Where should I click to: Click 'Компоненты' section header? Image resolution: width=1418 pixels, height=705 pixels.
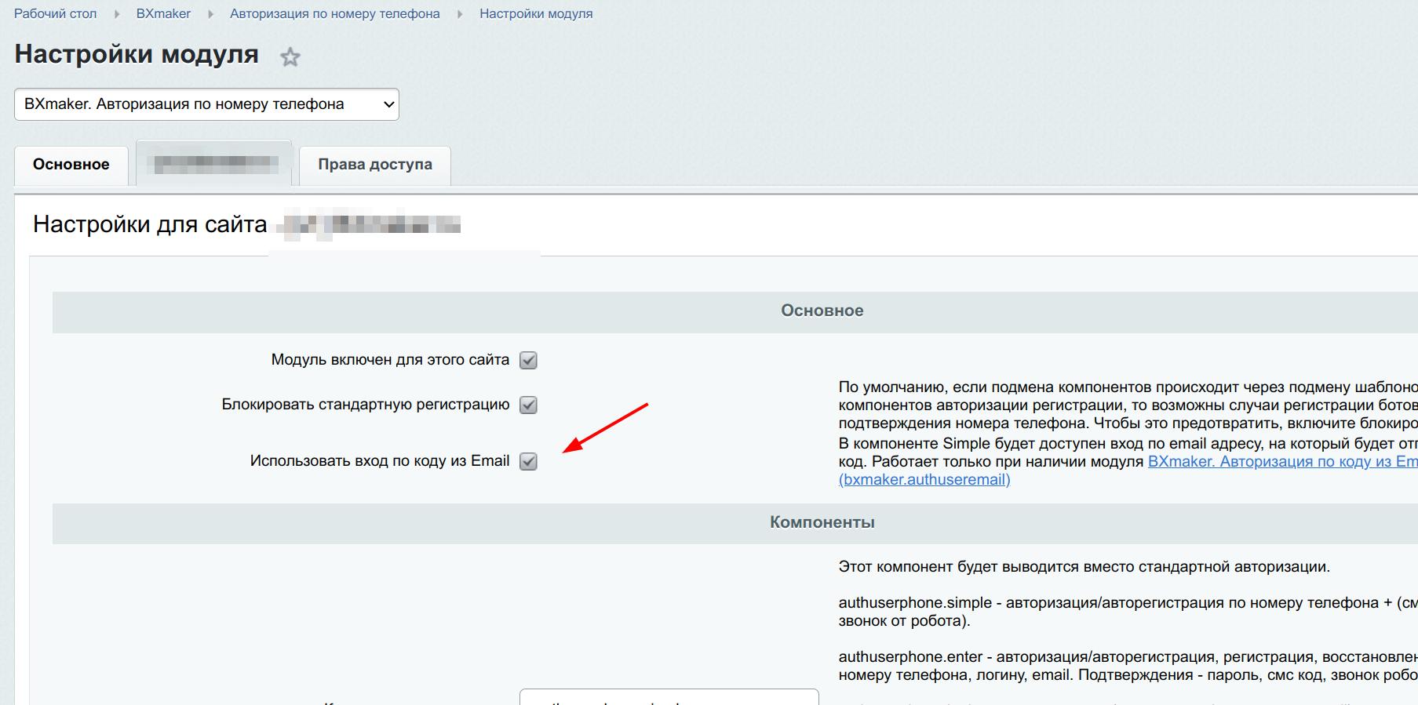(822, 522)
